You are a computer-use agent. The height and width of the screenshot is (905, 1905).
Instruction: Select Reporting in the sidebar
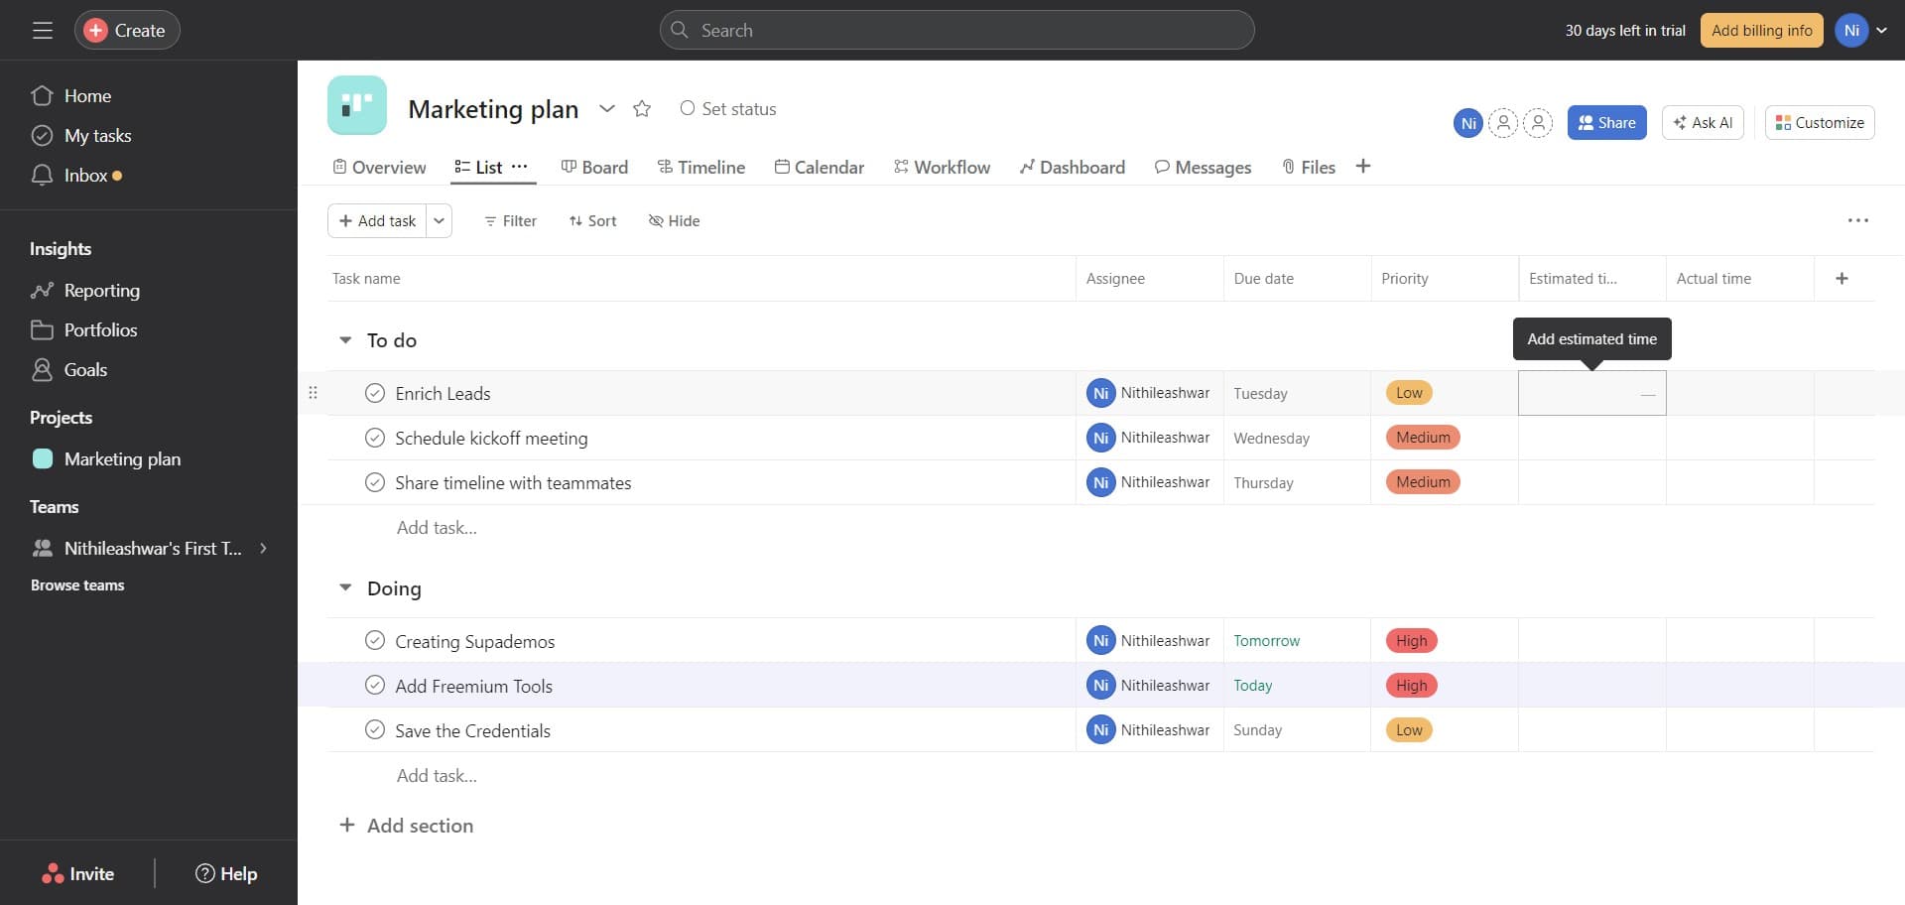click(x=102, y=290)
